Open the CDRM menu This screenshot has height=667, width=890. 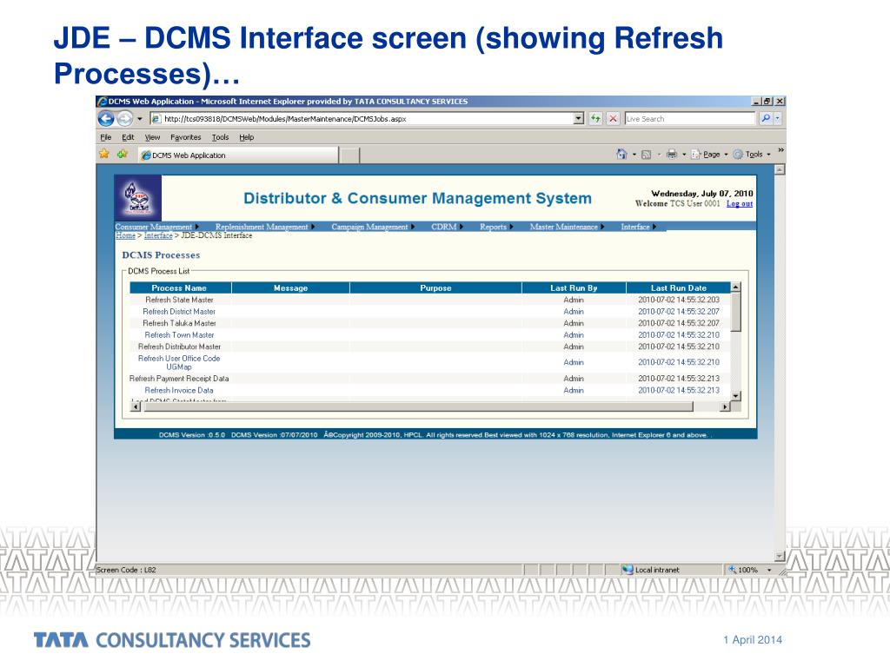pos(448,227)
